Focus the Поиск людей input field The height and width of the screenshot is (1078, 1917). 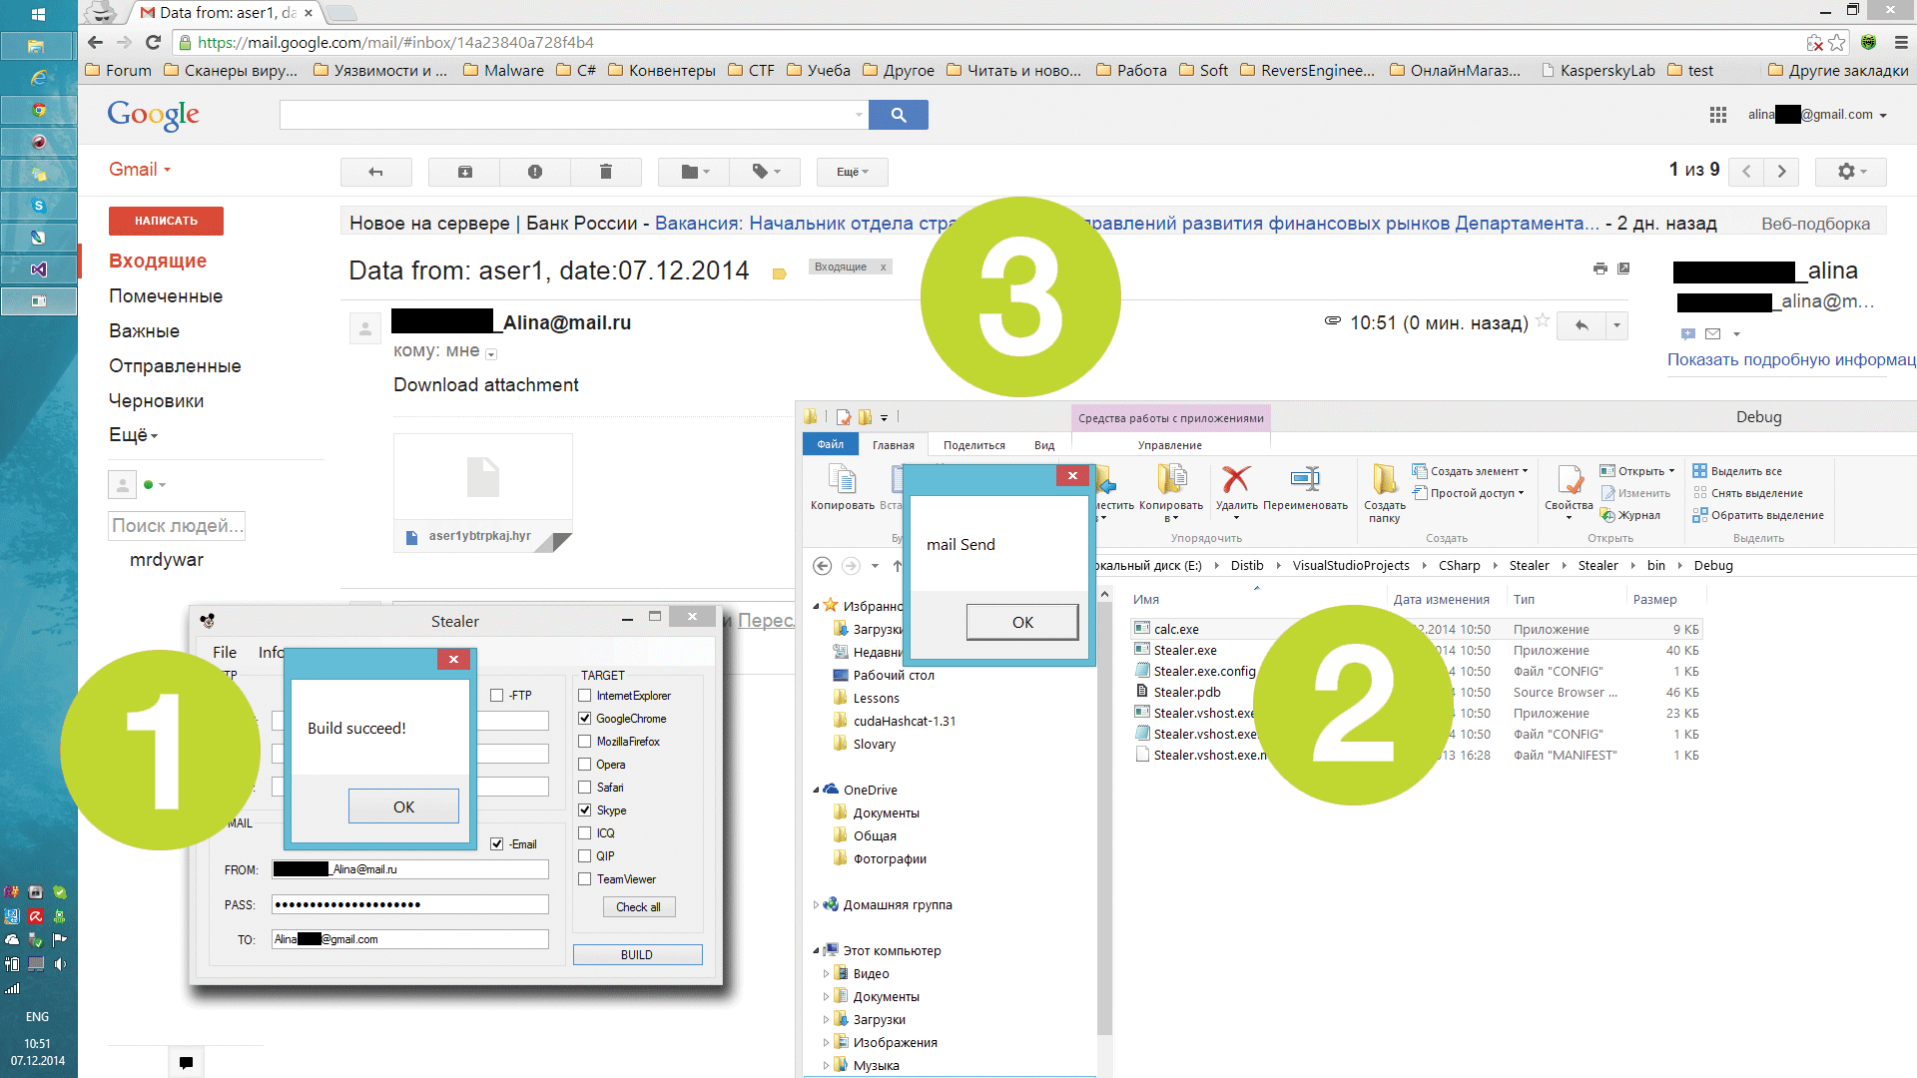point(177,526)
